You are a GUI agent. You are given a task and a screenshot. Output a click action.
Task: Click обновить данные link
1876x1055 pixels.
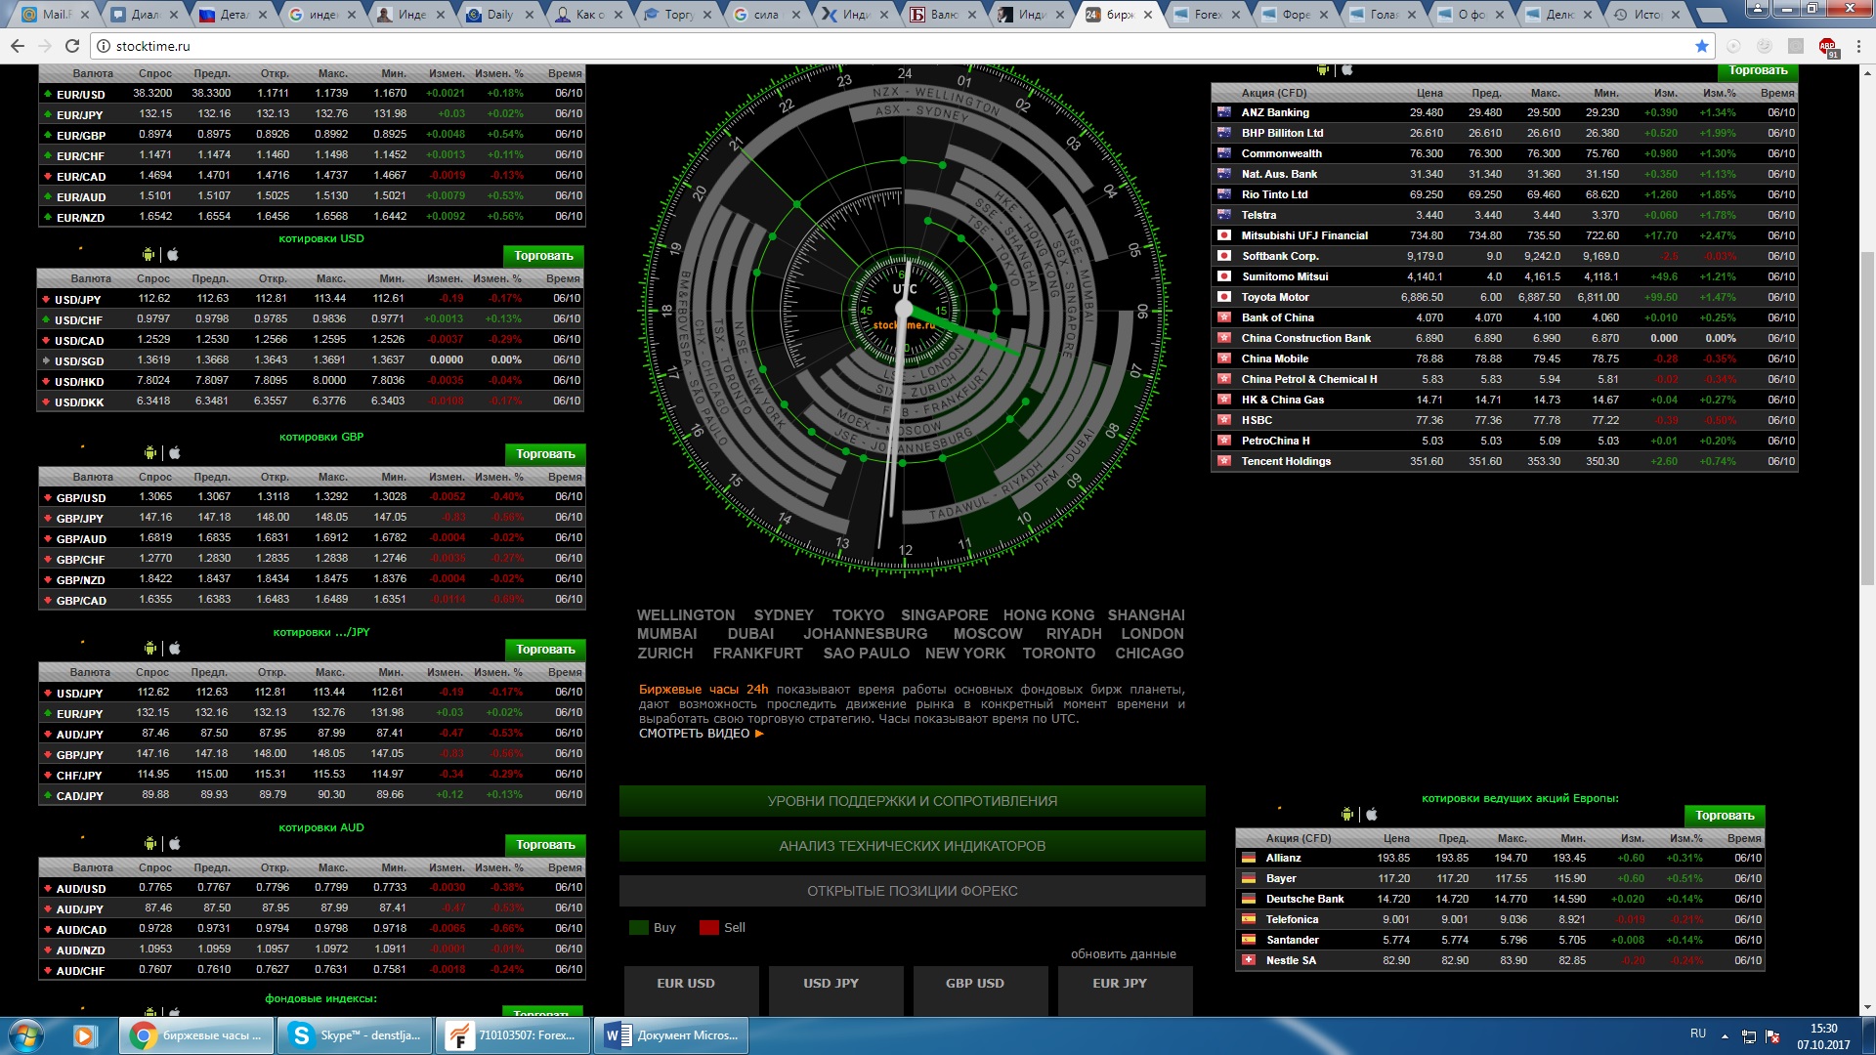(x=1123, y=954)
